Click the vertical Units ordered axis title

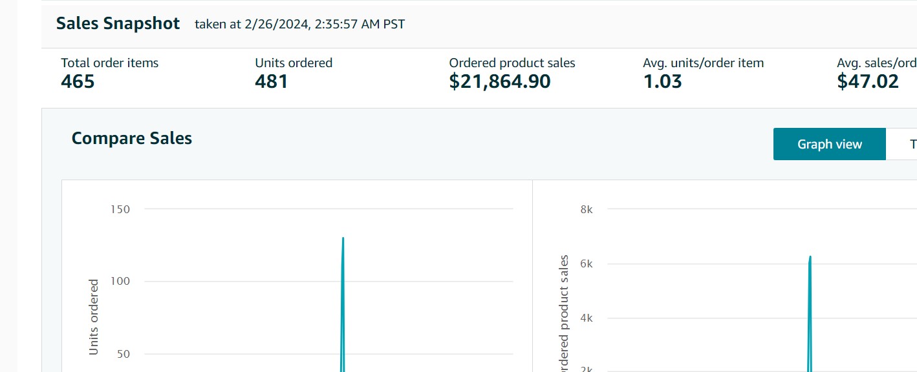tap(94, 316)
